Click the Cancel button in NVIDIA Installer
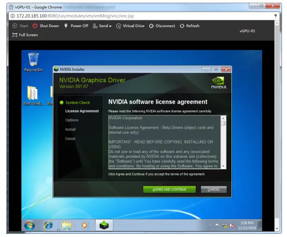Viewport: 287px width, 237px height. click(x=214, y=190)
